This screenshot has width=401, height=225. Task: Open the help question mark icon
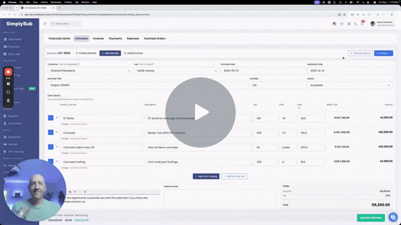click(x=341, y=24)
